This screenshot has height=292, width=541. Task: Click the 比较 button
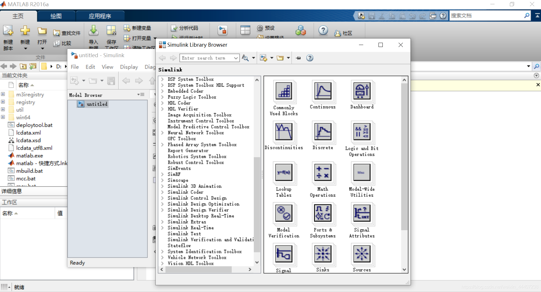pyautogui.click(x=63, y=43)
